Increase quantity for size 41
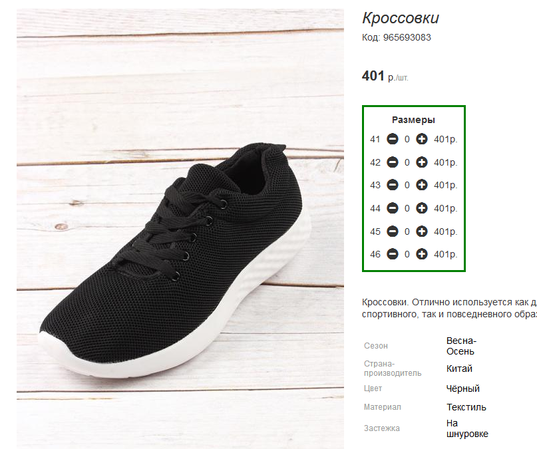537x449 pixels. pyautogui.click(x=422, y=139)
